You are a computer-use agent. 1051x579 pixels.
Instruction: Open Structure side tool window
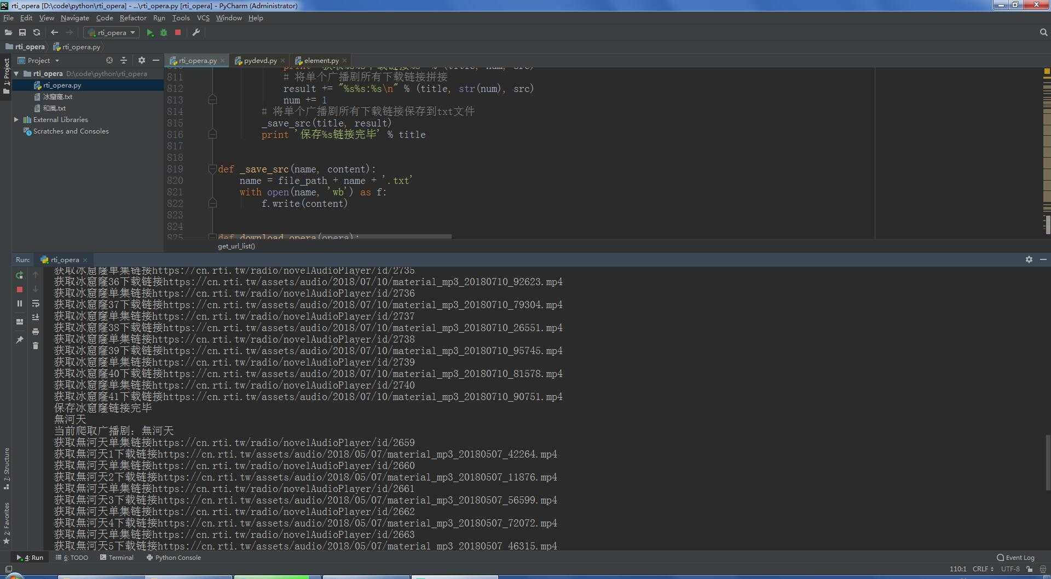coord(7,468)
